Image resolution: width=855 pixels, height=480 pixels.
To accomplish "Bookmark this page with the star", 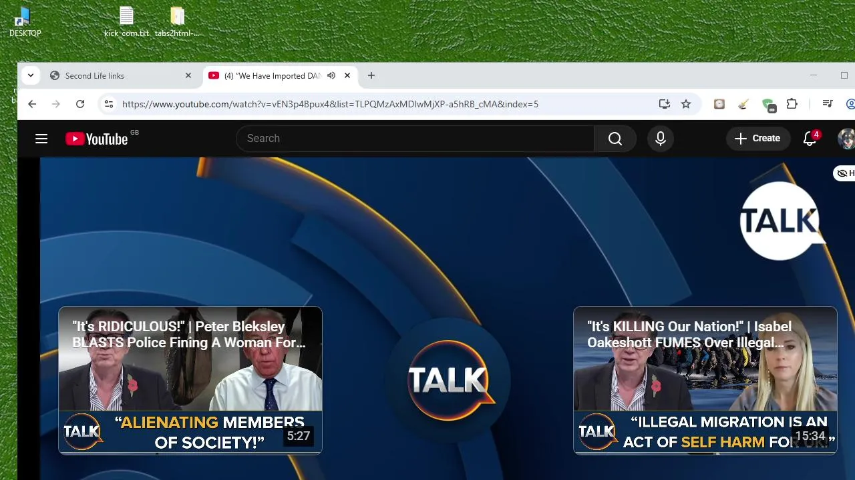I will (x=686, y=104).
